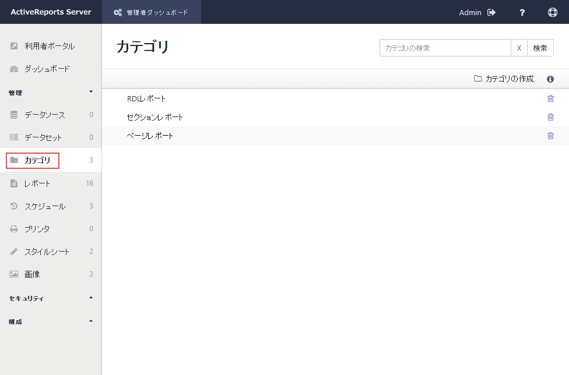Screen dimensions: 569x375
Task: Expand the 構成 section
Action: tap(90, 321)
